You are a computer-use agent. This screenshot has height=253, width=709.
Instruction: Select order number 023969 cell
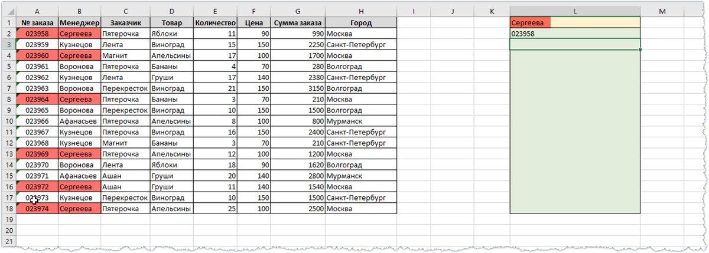38,155
